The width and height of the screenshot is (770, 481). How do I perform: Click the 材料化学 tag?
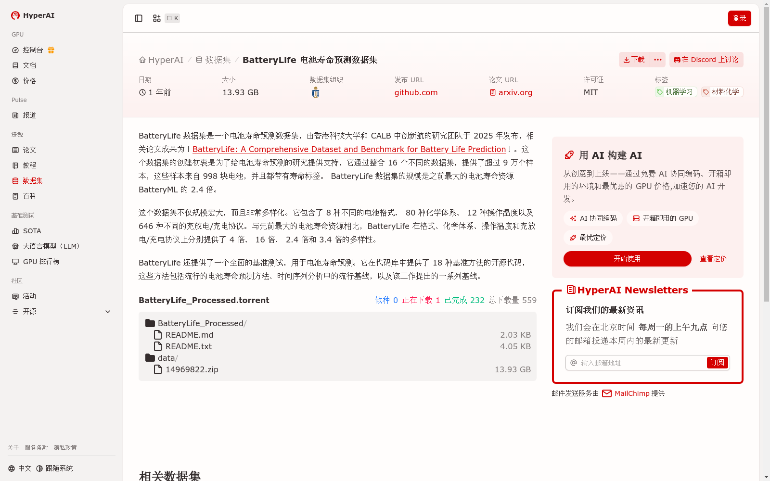coord(722,92)
